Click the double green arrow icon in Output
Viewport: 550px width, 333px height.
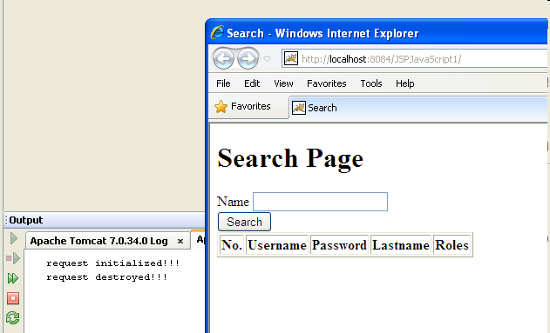point(13,278)
